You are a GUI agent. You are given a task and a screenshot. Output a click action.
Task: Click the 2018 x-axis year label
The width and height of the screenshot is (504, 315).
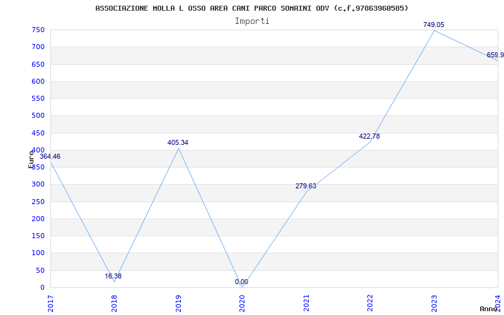pos(114,303)
